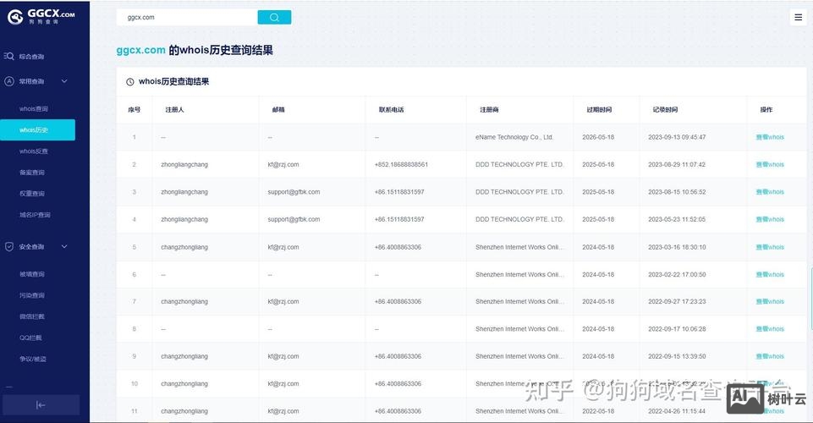Image resolution: width=813 pixels, height=423 pixels.
Task: Click the blue search magnifier button
Action: (274, 17)
